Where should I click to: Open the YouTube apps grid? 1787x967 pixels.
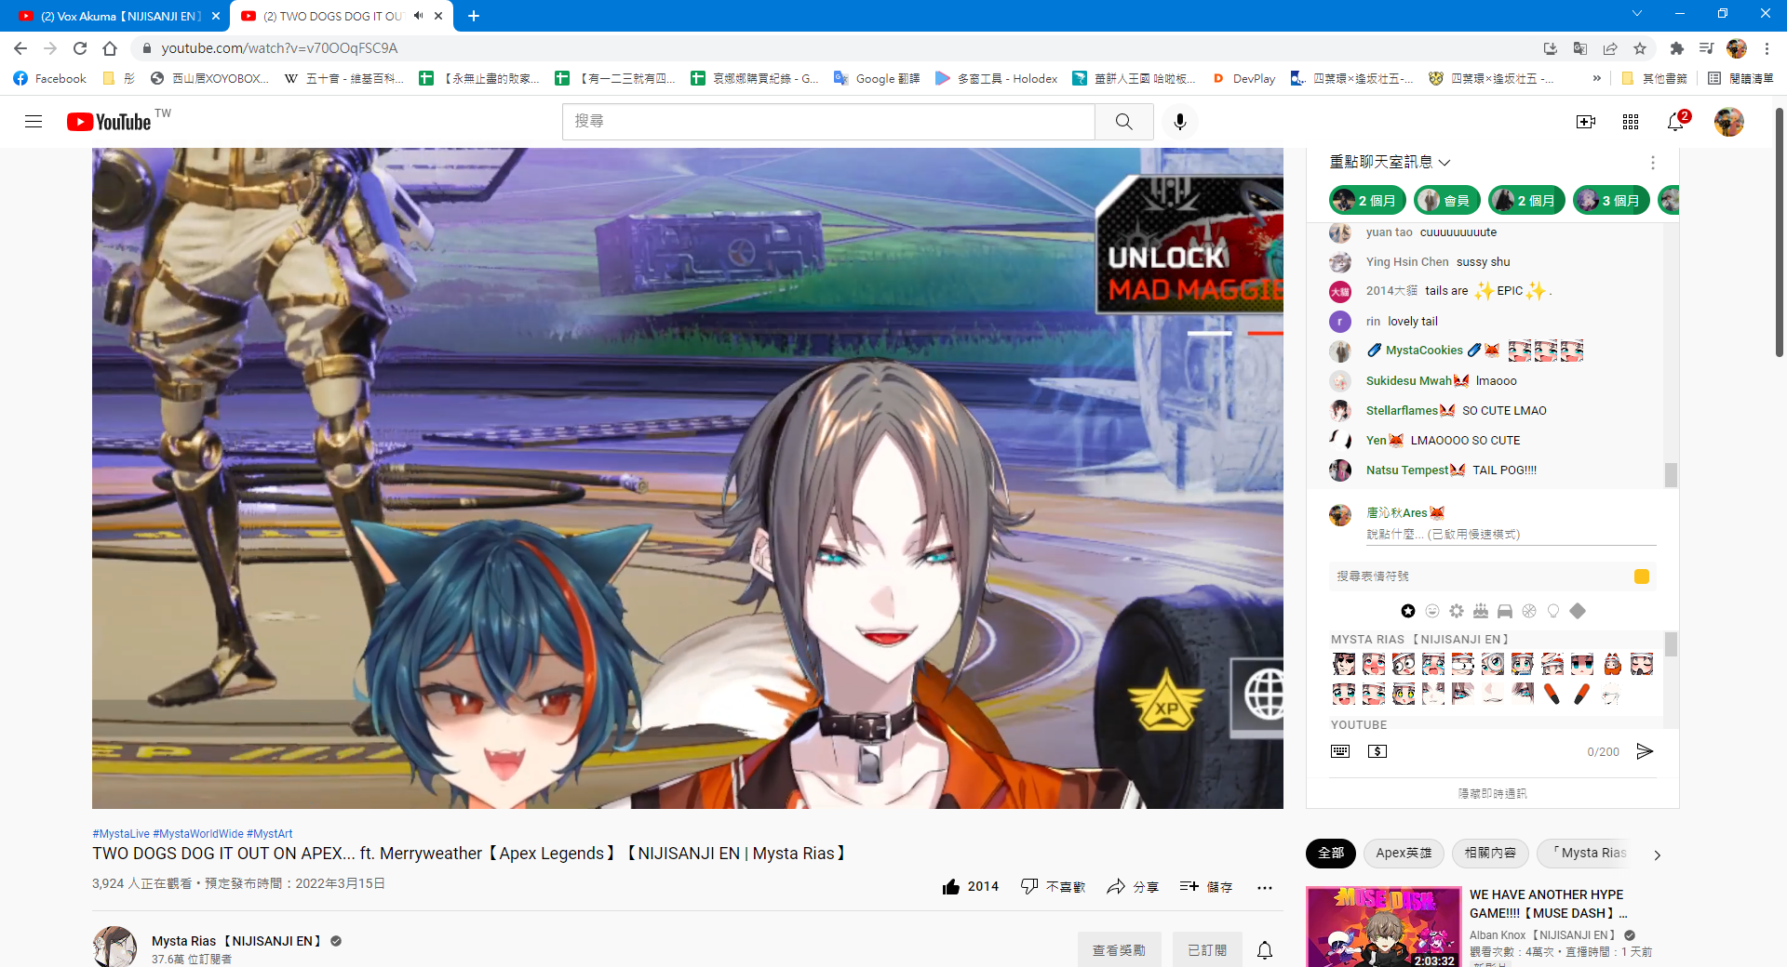pyautogui.click(x=1631, y=122)
